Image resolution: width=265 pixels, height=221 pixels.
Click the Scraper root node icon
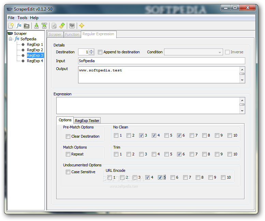coord(10,33)
